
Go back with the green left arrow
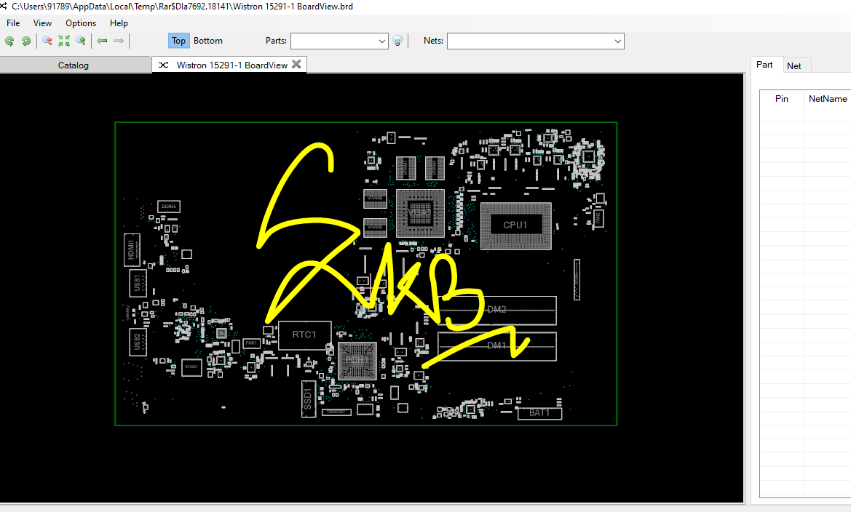tap(102, 41)
